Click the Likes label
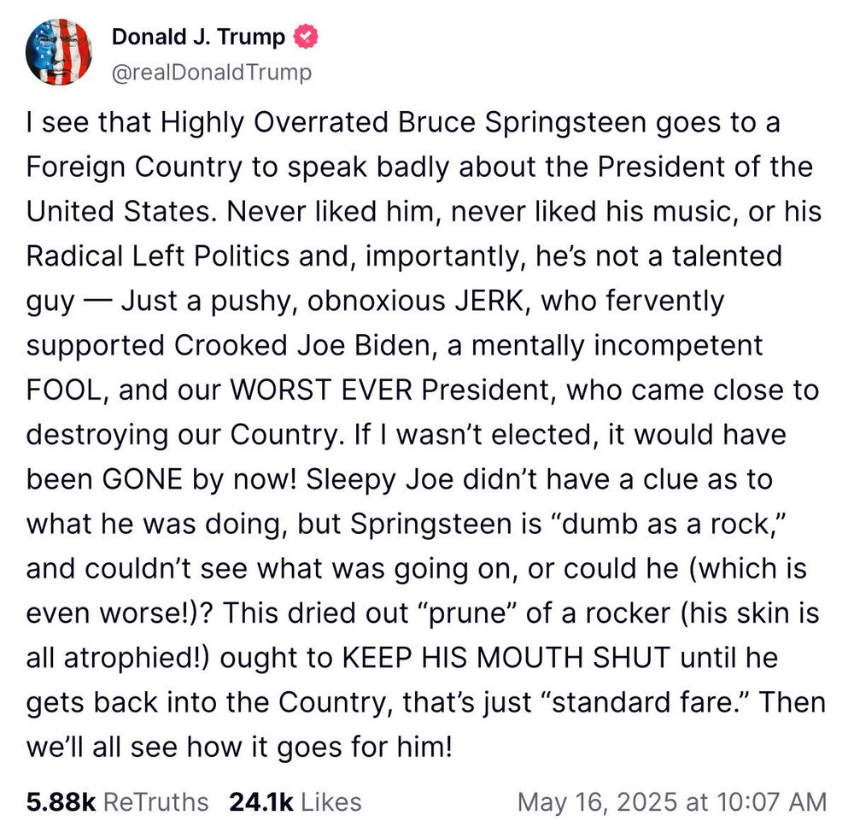Image resolution: width=854 pixels, height=827 pixels. (x=331, y=802)
